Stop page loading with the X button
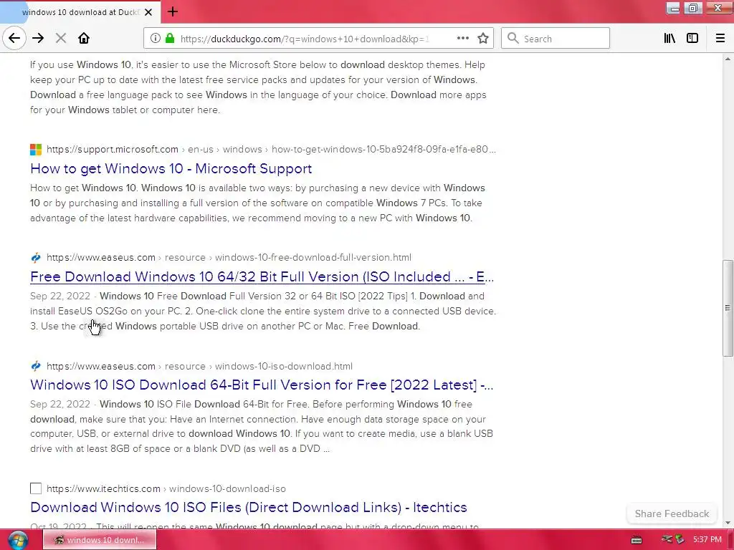Viewport: 734px width, 550px height. [x=61, y=39]
